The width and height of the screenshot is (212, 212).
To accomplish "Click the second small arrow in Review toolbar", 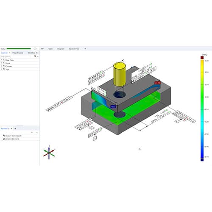I will pyautogui.click(x=37, y=132).
